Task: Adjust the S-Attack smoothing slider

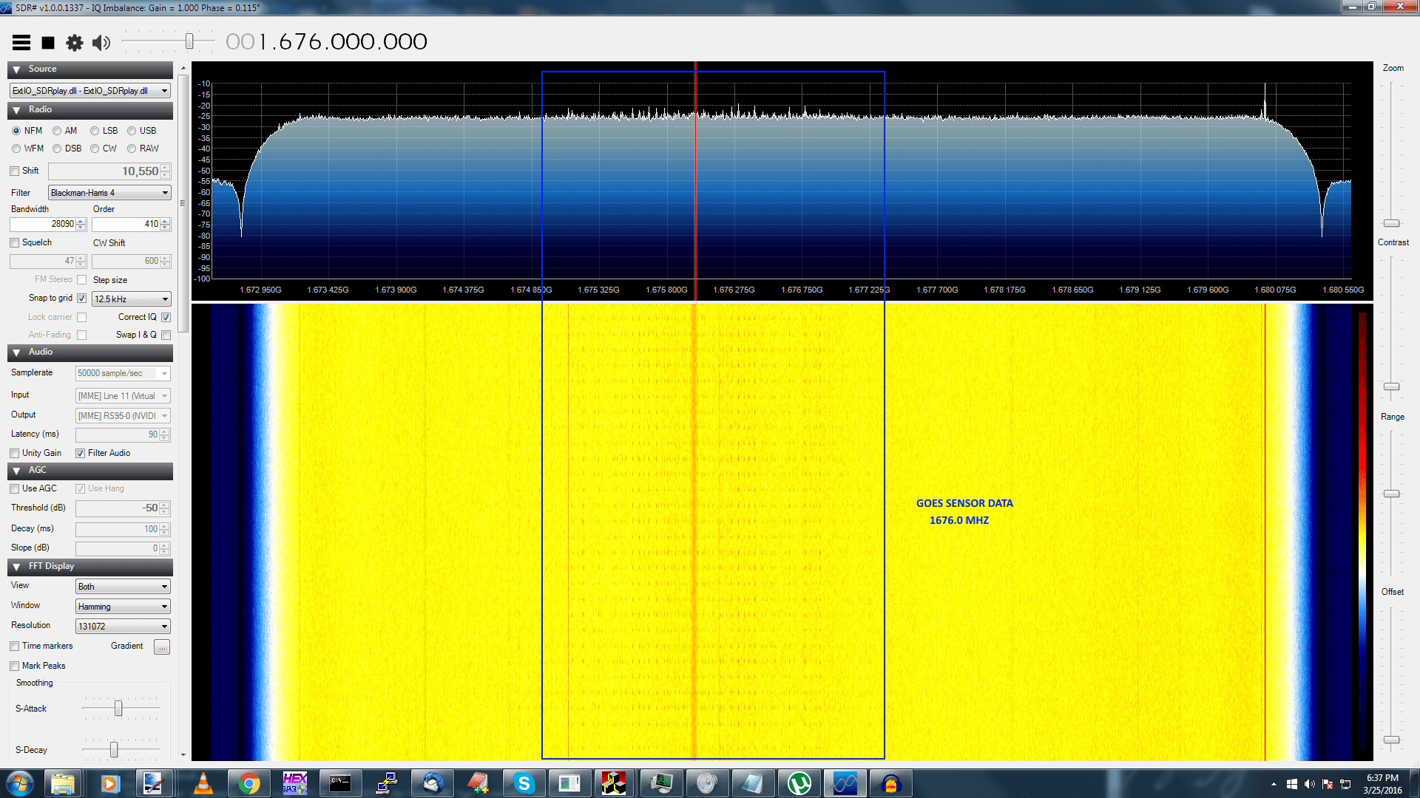Action: coord(118,709)
